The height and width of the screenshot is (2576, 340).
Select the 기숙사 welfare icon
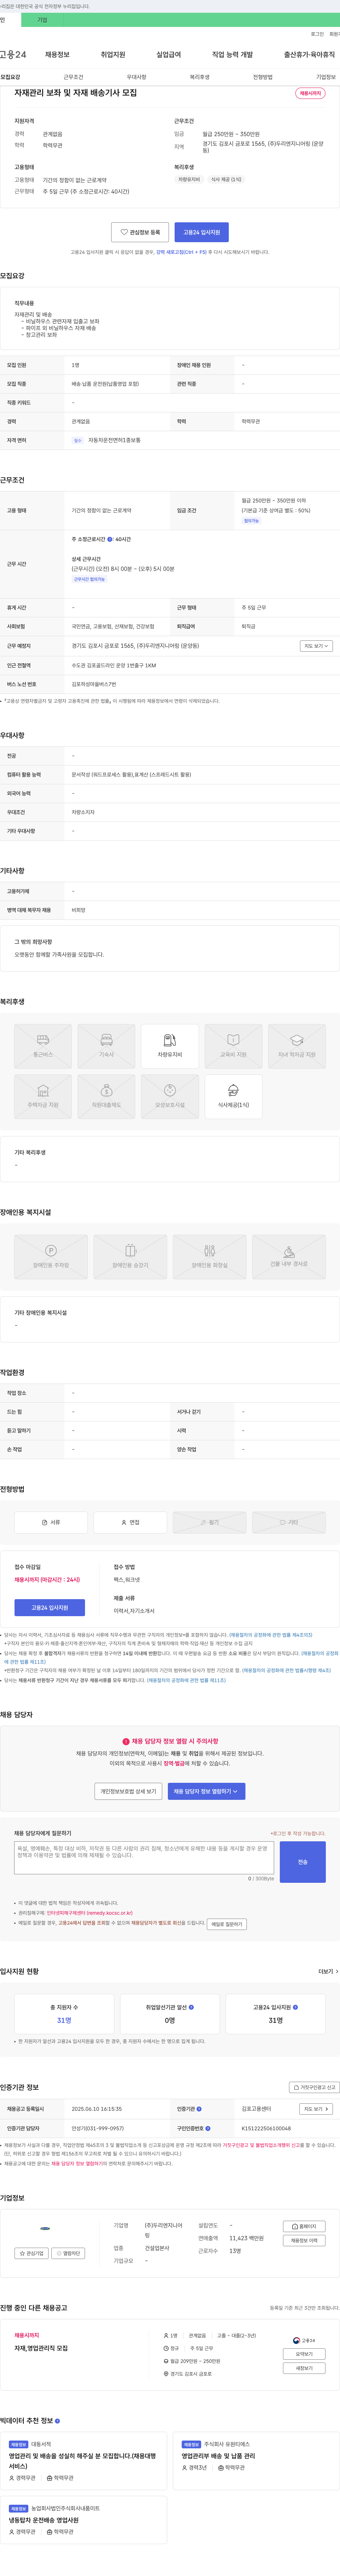click(106, 1046)
